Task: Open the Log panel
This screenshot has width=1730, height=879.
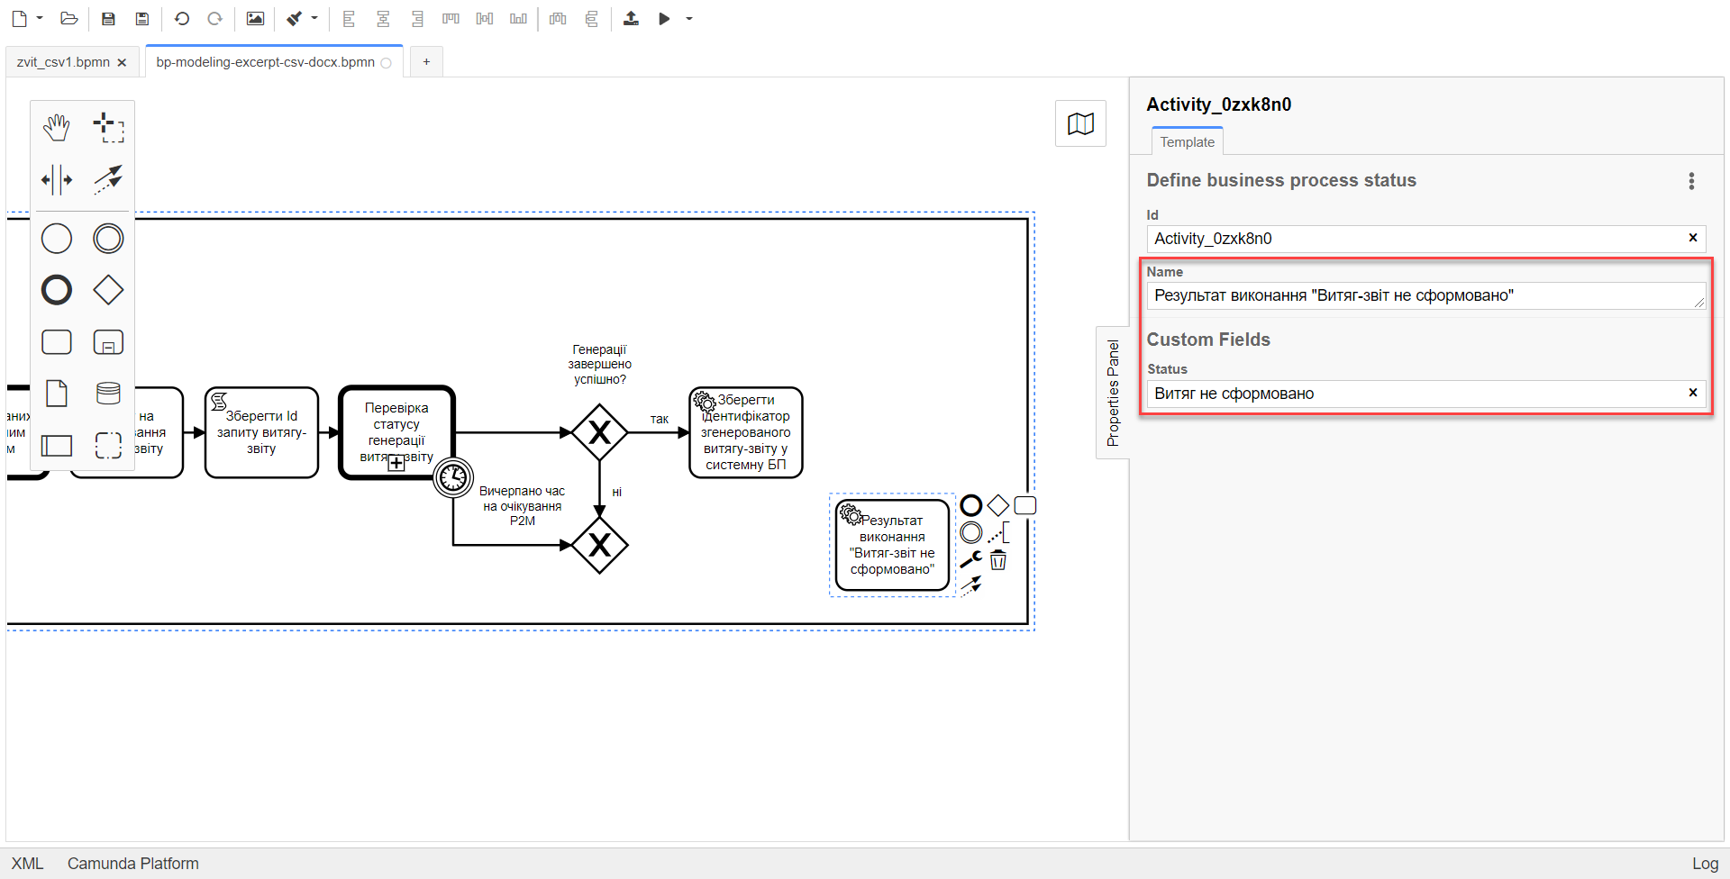Action: click(1705, 864)
